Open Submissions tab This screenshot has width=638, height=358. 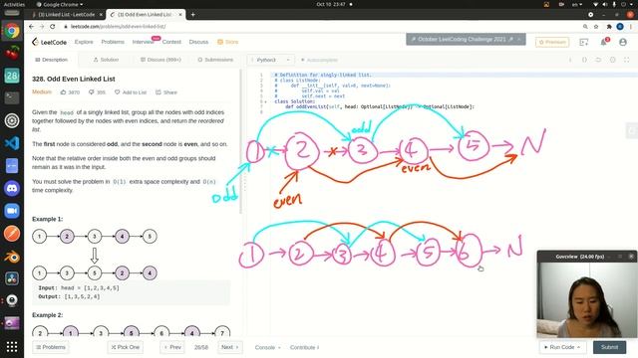tap(215, 60)
